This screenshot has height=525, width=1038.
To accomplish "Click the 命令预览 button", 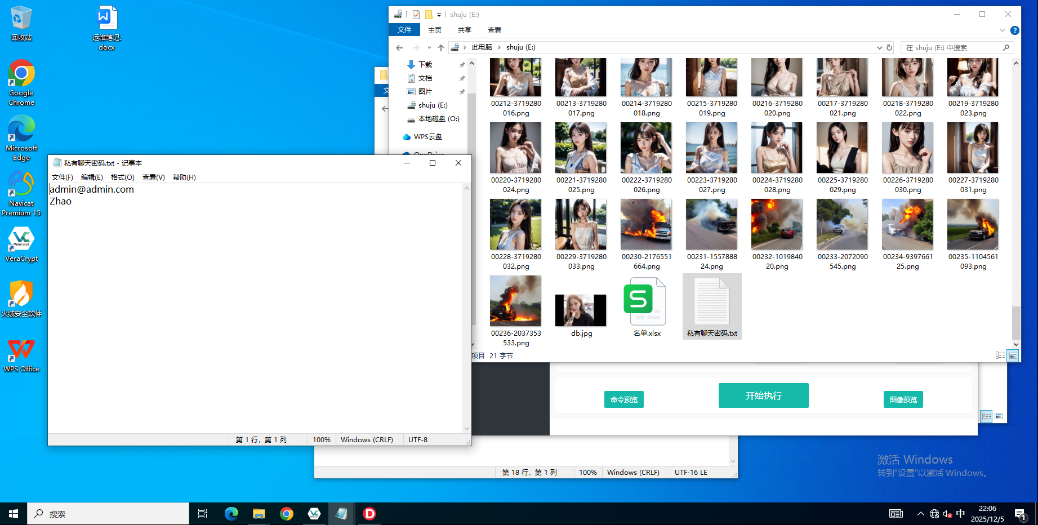I will pos(624,399).
